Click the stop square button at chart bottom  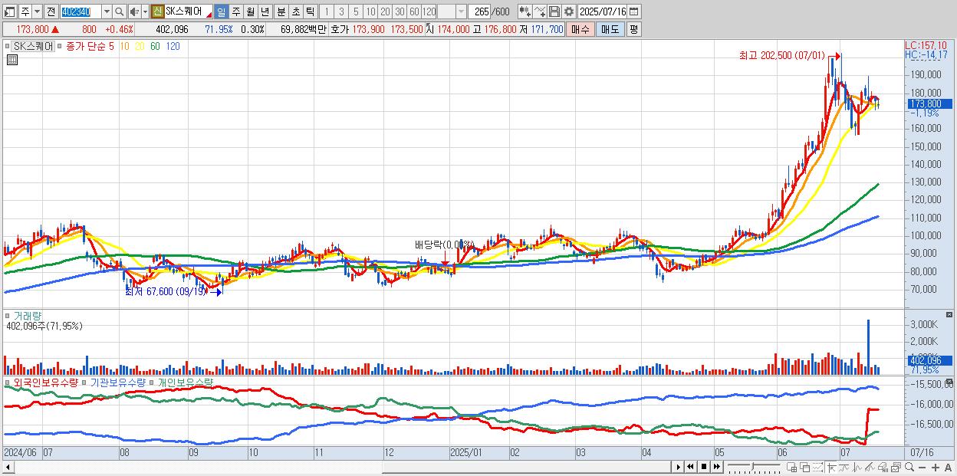(x=704, y=467)
